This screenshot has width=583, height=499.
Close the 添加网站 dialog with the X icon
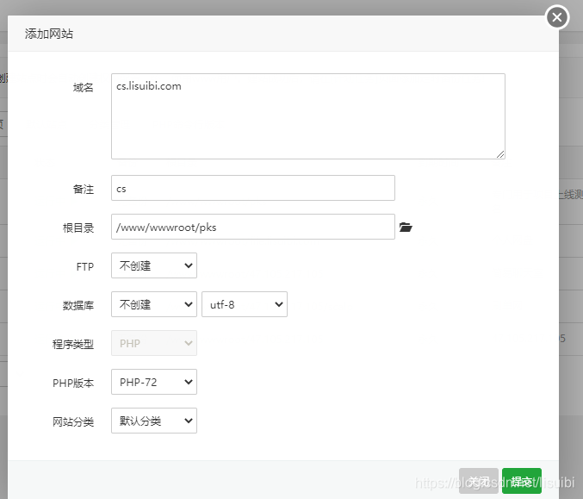click(557, 17)
